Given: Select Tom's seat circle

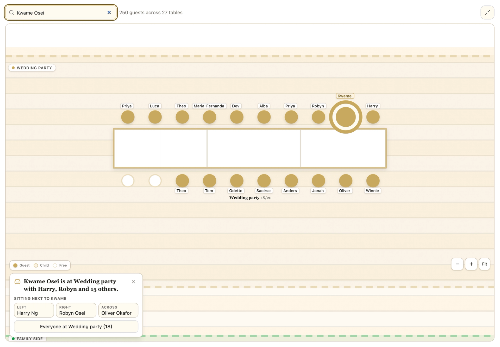Looking at the screenshot, I should [x=209, y=181].
